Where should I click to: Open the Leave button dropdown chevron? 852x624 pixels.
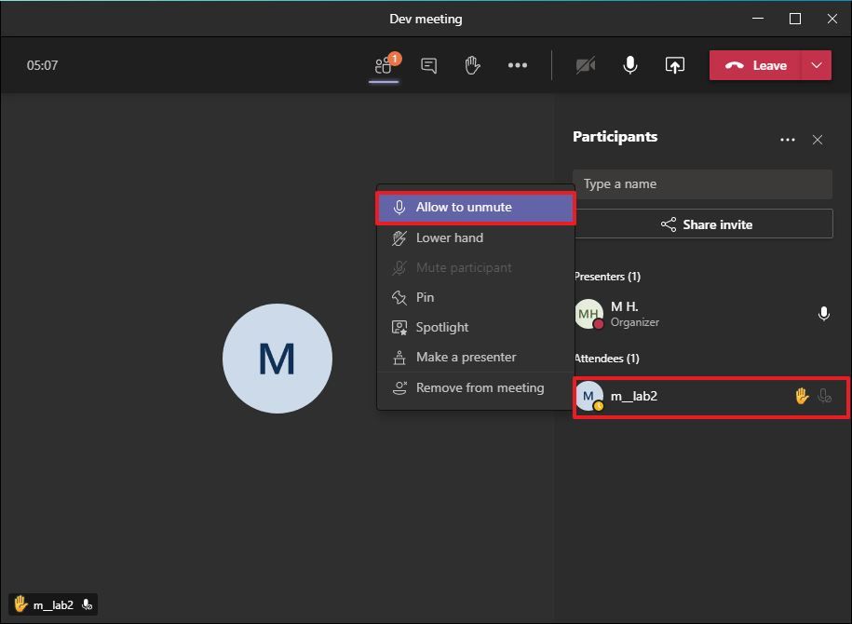point(818,65)
